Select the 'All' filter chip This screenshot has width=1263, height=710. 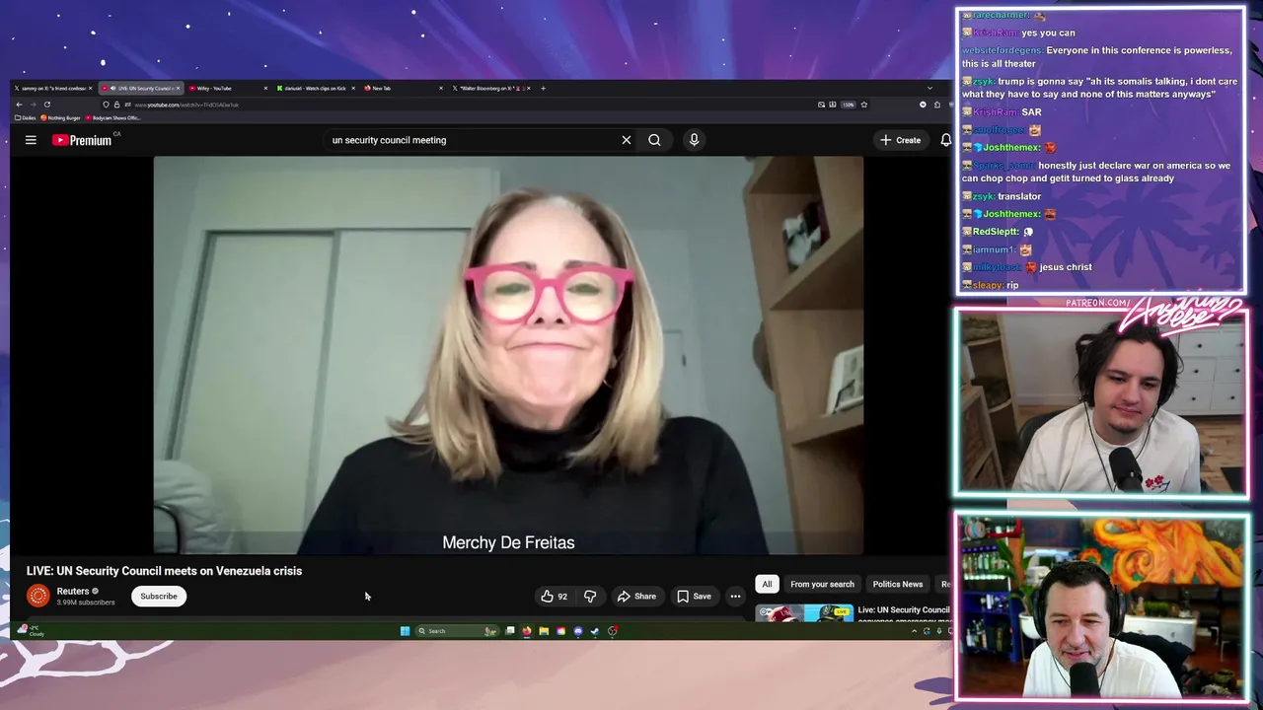[x=767, y=584]
